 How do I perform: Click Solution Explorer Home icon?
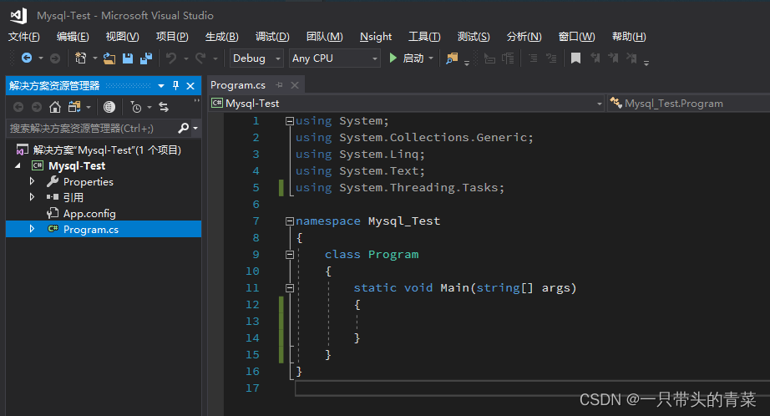[55, 107]
